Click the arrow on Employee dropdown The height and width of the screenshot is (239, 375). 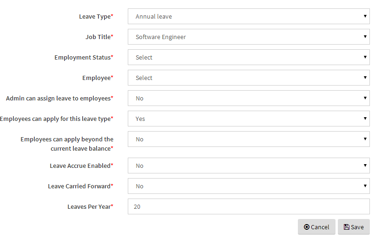365,78
